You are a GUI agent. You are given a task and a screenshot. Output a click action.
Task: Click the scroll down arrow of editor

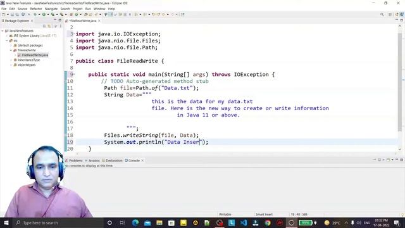[400, 149]
